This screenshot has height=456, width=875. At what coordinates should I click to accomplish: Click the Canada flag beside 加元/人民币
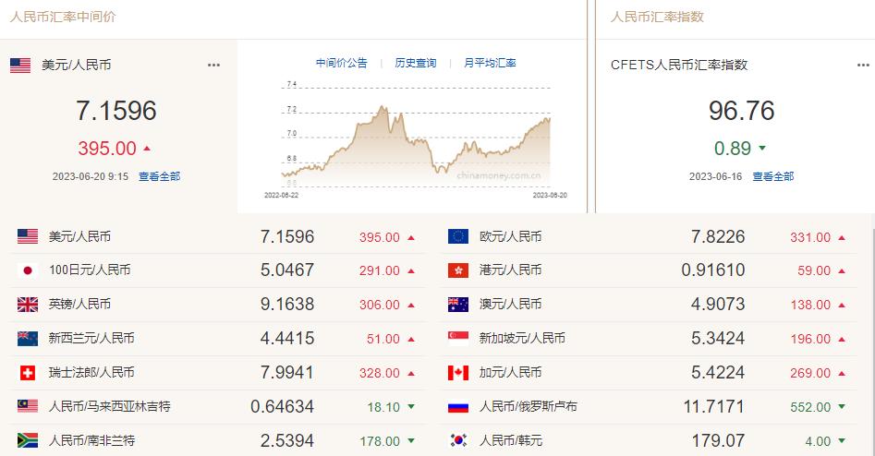[457, 373]
